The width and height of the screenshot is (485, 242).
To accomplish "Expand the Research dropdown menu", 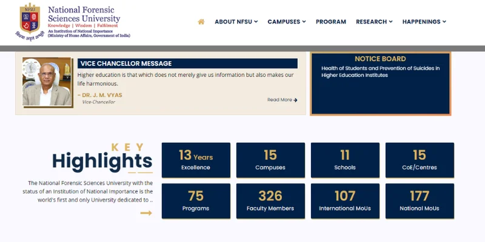I will [x=373, y=22].
